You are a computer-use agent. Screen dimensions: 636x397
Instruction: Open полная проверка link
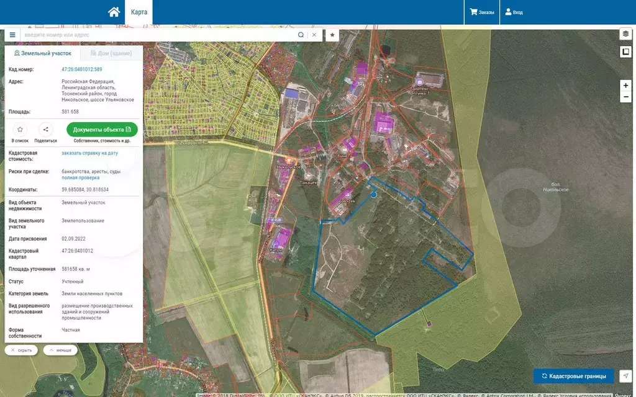[x=80, y=177]
